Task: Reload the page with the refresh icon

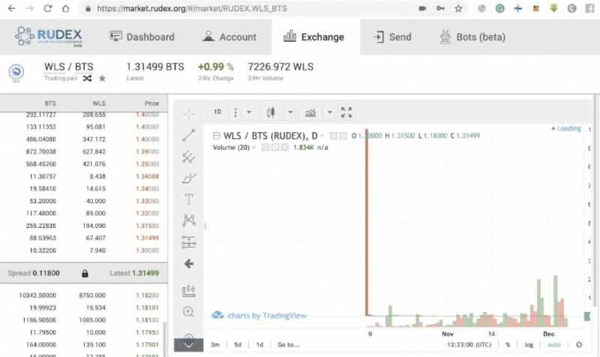Action: click(47, 8)
